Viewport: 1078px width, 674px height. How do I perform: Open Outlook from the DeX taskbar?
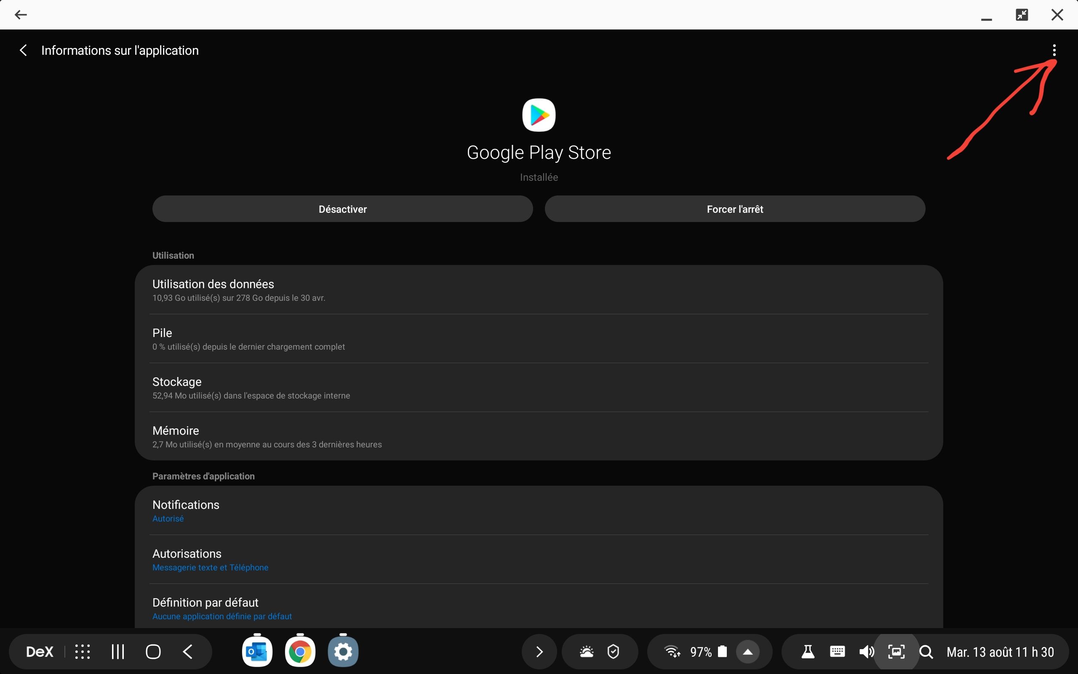click(x=257, y=652)
